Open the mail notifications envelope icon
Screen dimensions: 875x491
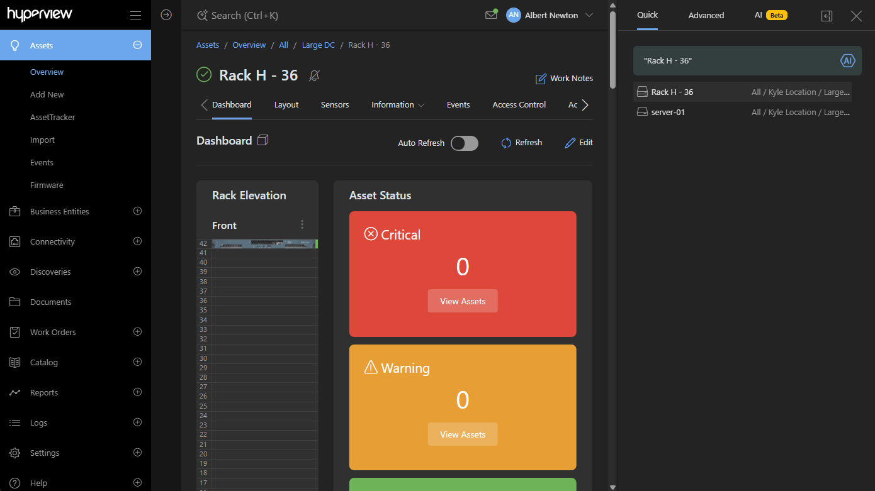click(x=491, y=15)
